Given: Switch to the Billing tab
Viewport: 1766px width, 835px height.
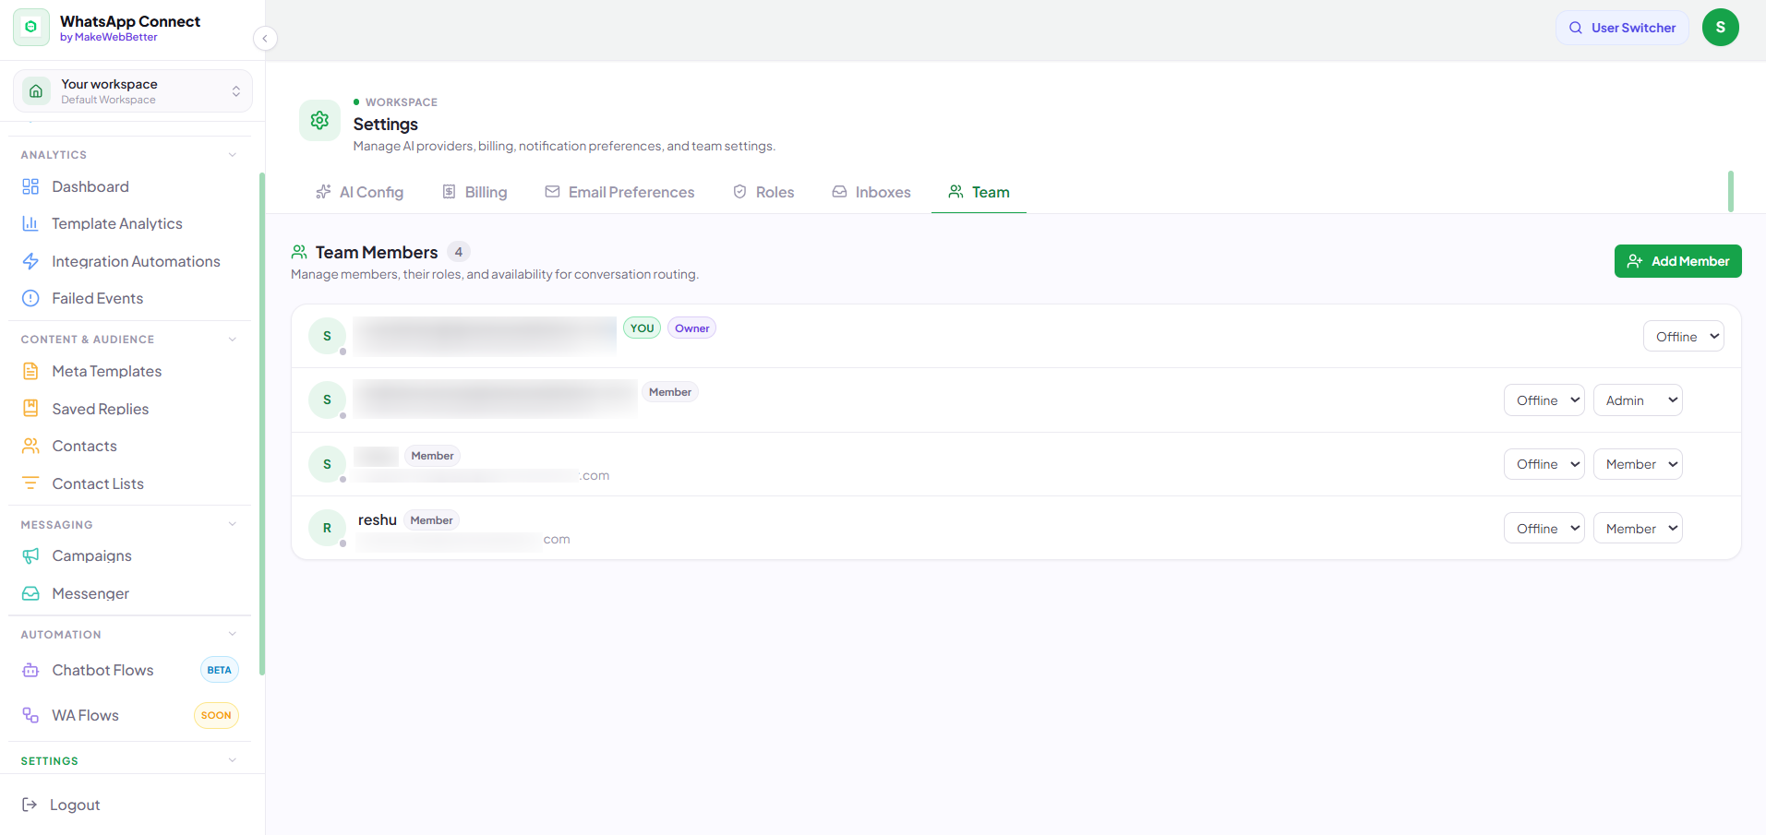Looking at the screenshot, I should [475, 192].
